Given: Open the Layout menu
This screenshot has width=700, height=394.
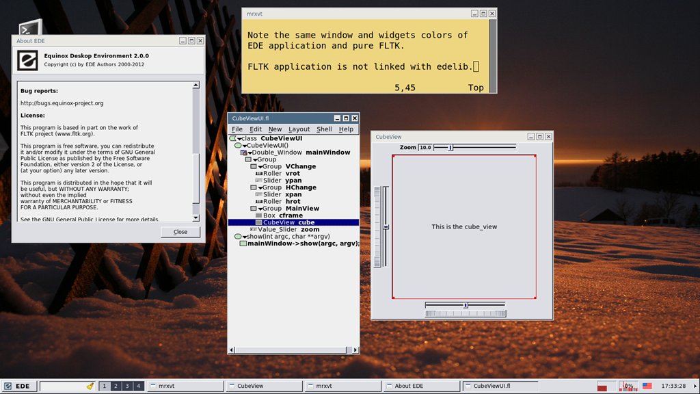Looking at the screenshot, I should pos(299,129).
